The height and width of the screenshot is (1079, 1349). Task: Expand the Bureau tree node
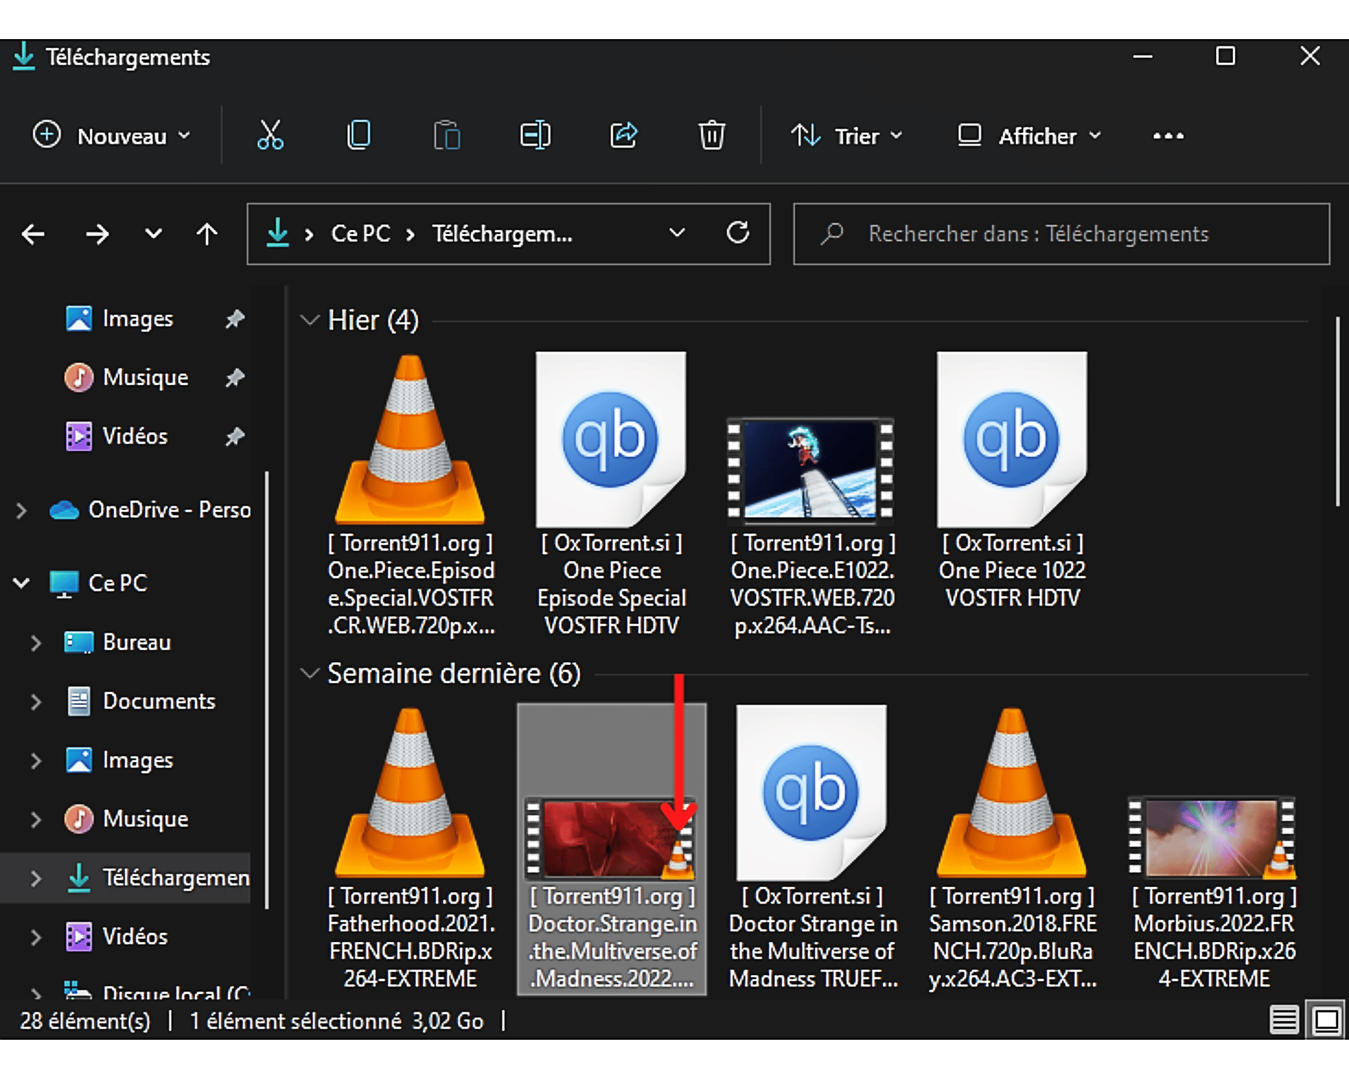(x=36, y=642)
